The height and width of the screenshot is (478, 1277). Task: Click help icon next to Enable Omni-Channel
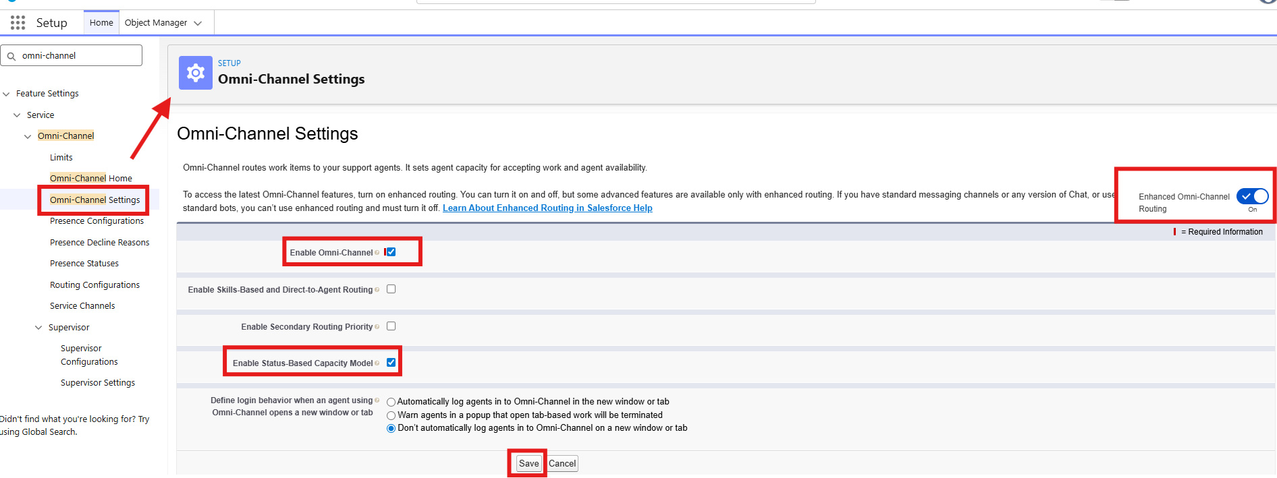tap(377, 252)
